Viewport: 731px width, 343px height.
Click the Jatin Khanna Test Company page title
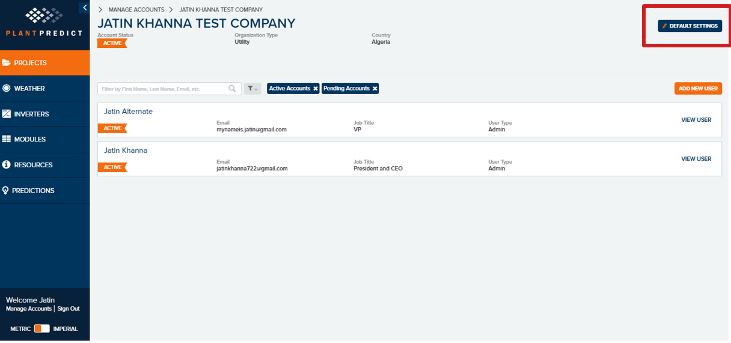click(197, 23)
